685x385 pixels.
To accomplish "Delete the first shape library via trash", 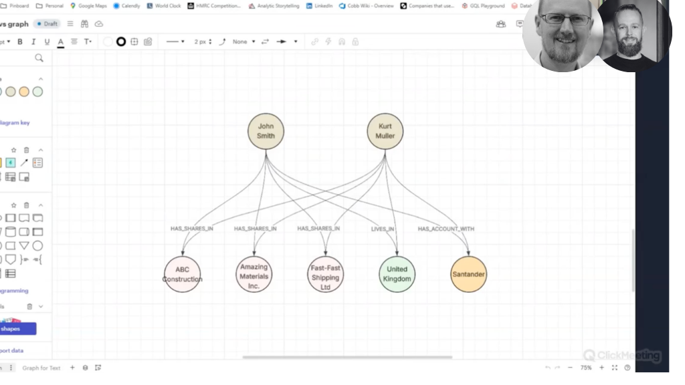I will (26, 150).
